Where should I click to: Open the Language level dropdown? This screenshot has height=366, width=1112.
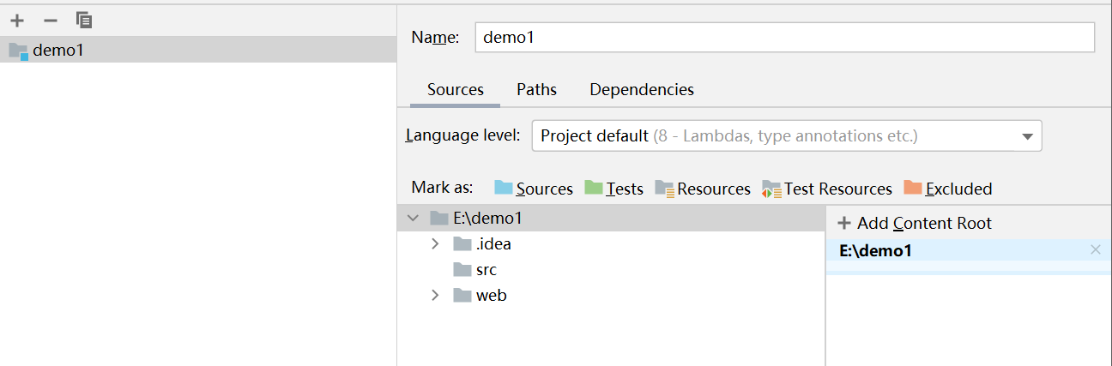(787, 136)
